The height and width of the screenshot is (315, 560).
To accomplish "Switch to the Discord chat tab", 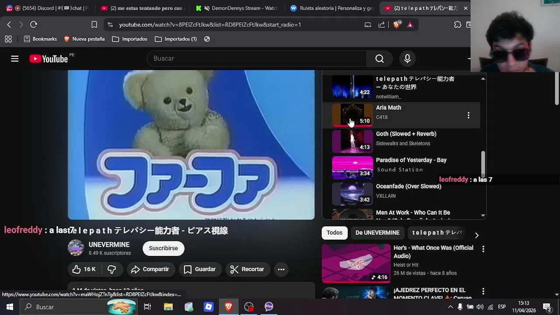I will pos(47,8).
